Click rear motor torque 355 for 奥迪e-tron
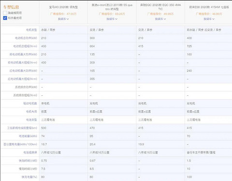The width and height of the screenshot is (232, 181). tap(92, 79)
